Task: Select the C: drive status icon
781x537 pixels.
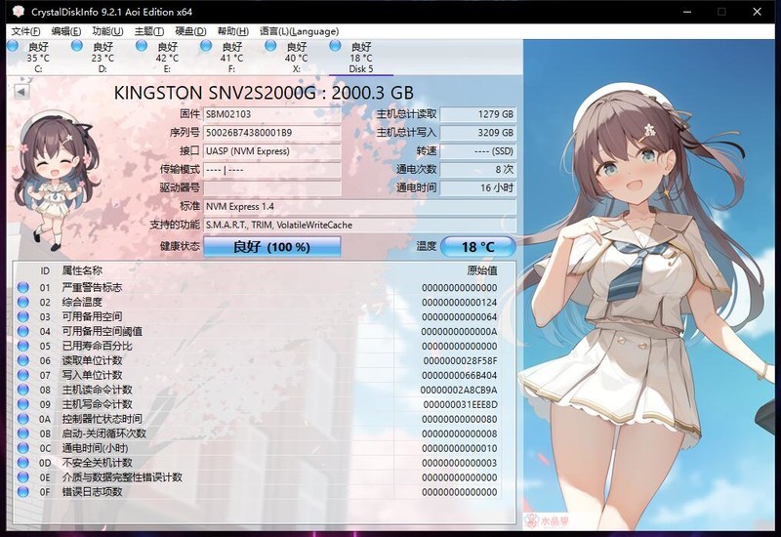Action: pyautogui.click(x=13, y=46)
